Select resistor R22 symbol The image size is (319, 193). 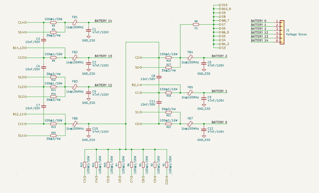pos(168,124)
